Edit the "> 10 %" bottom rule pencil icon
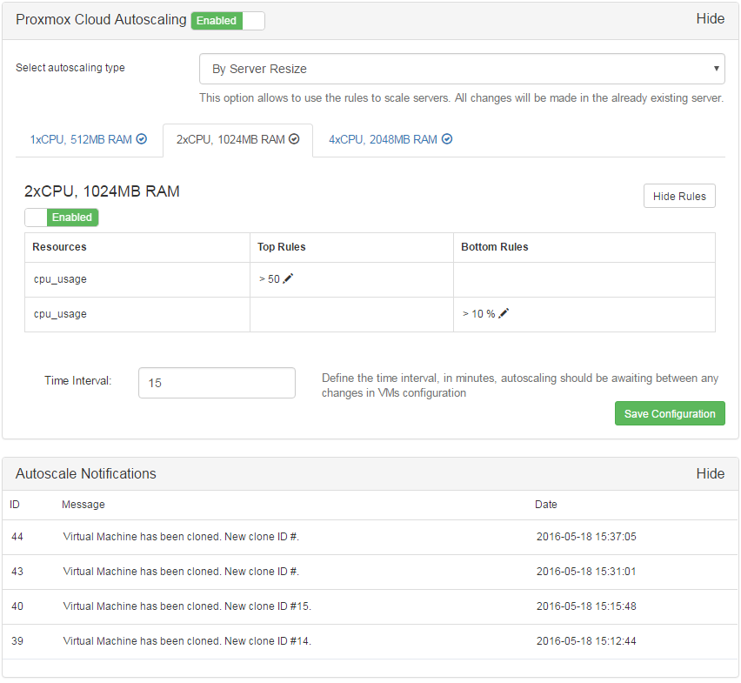Screen dimensions: 741x683 point(502,313)
